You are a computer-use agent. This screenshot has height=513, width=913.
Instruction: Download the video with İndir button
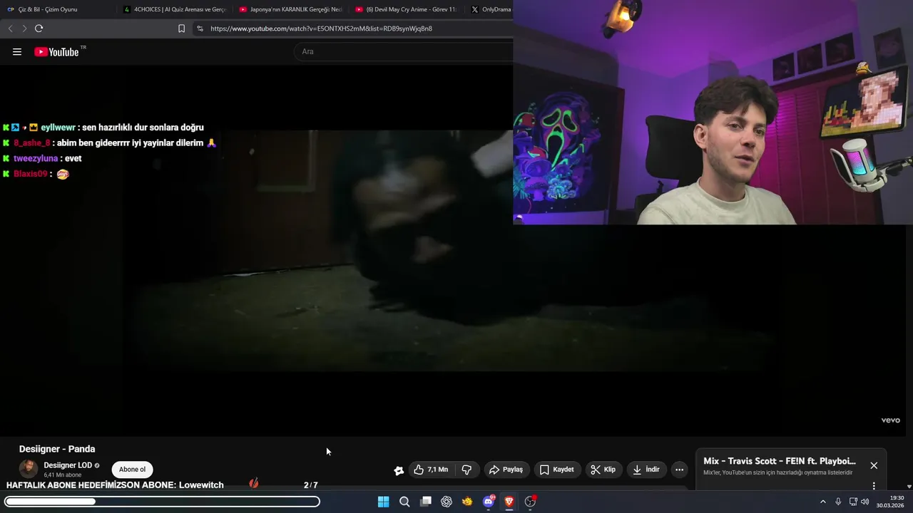646,470
